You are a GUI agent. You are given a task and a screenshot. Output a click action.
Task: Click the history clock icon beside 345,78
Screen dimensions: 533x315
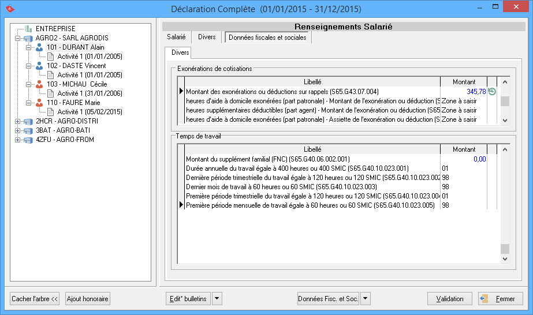click(492, 92)
